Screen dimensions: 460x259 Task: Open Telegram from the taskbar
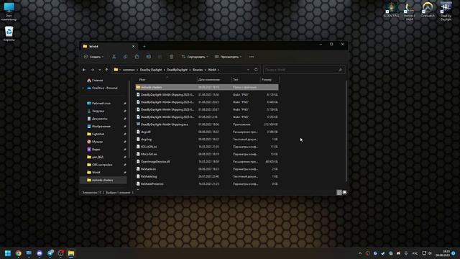pos(50,253)
